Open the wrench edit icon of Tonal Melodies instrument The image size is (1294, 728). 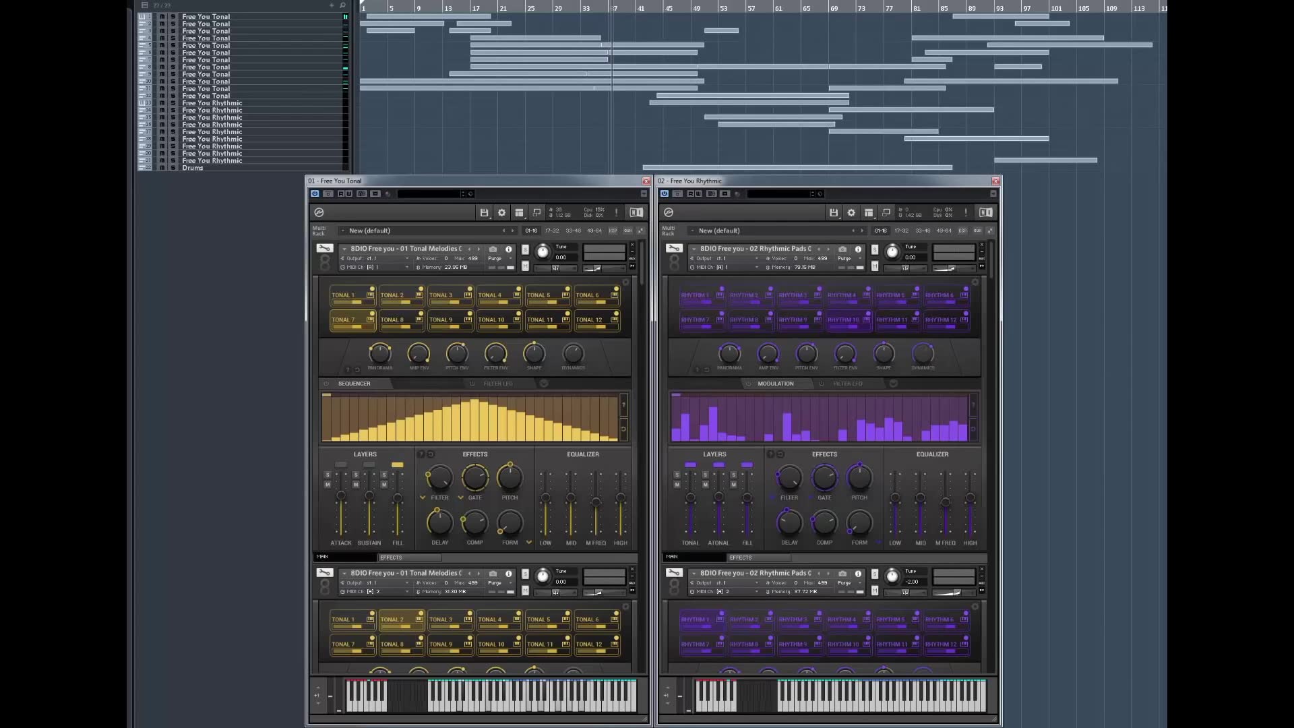325,248
